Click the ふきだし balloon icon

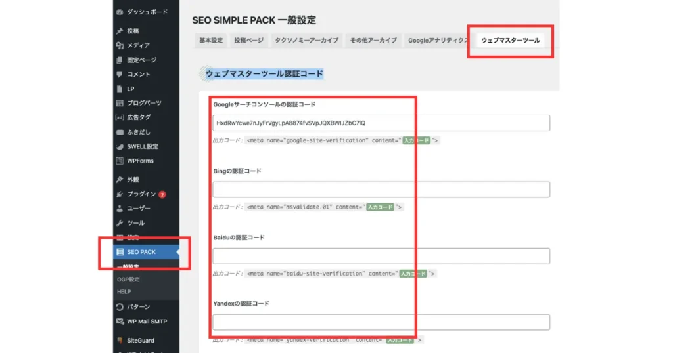120,132
